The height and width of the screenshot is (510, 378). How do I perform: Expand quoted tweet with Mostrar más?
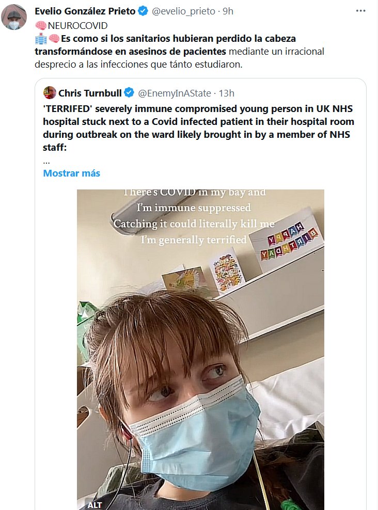pos(71,173)
